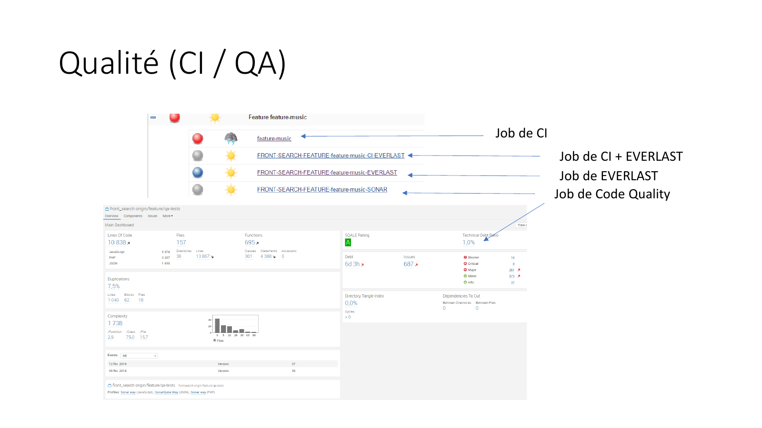Click grey status ball for SONAR job
This screenshot has height=428, width=762.
(x=198, y=190)
